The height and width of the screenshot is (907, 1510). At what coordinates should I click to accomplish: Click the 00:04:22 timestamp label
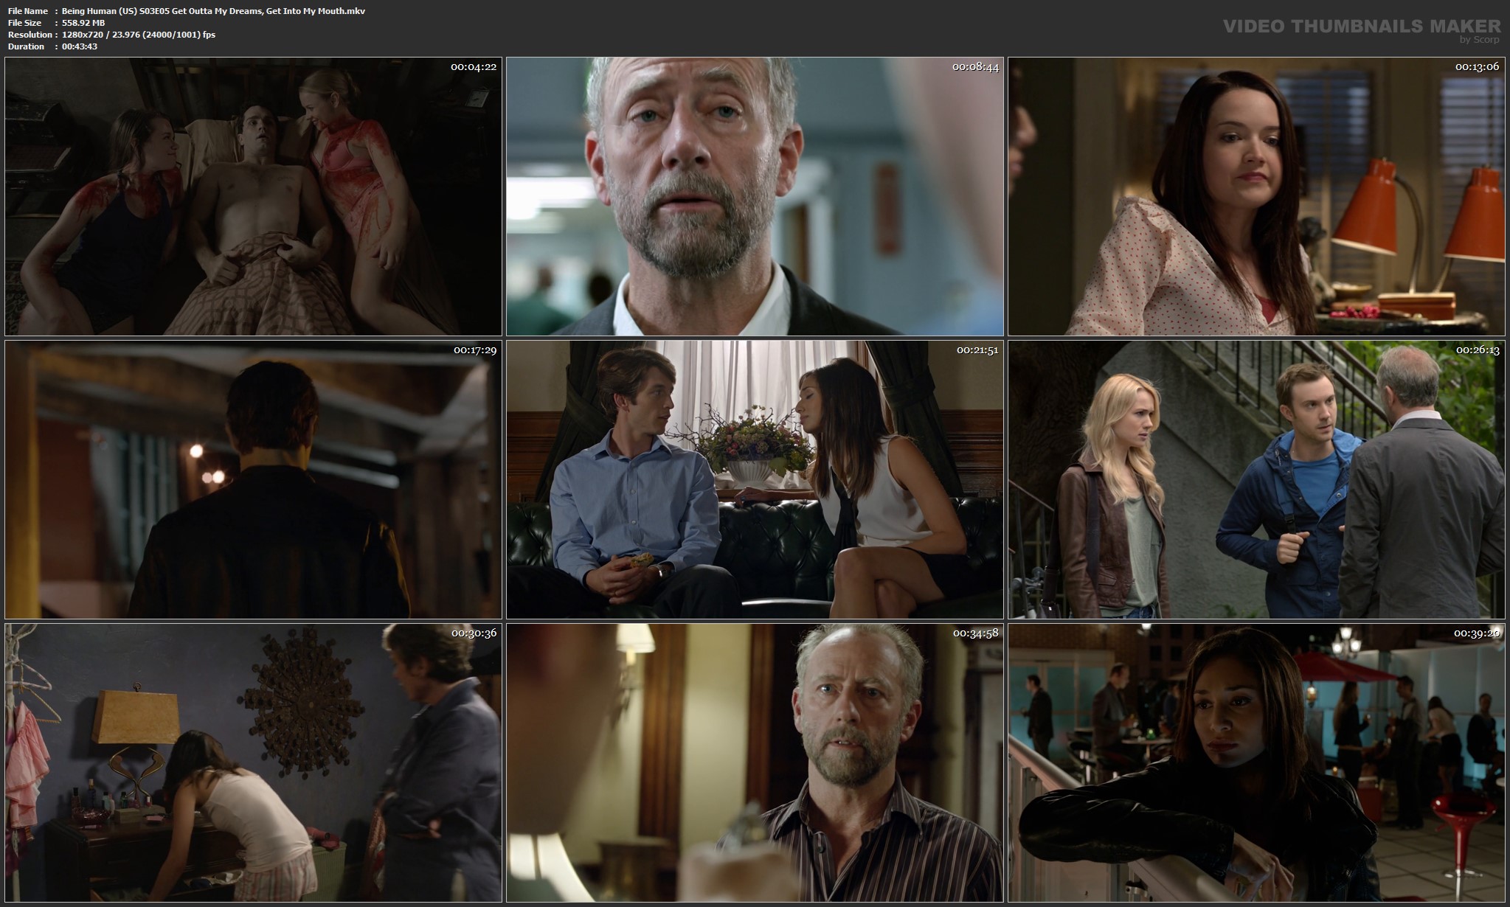pyautogui.click(x=474, y=67)
